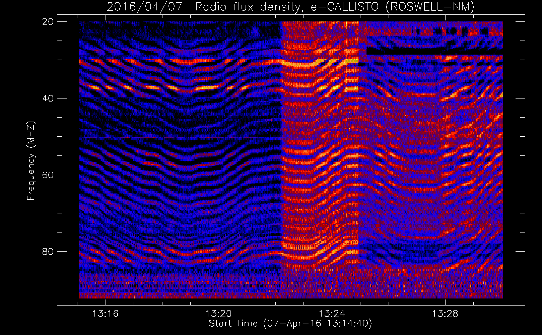Click the frequency tick label "60"
The height and width of the screenshot is (335, 542).
click(x=48, y=175)
